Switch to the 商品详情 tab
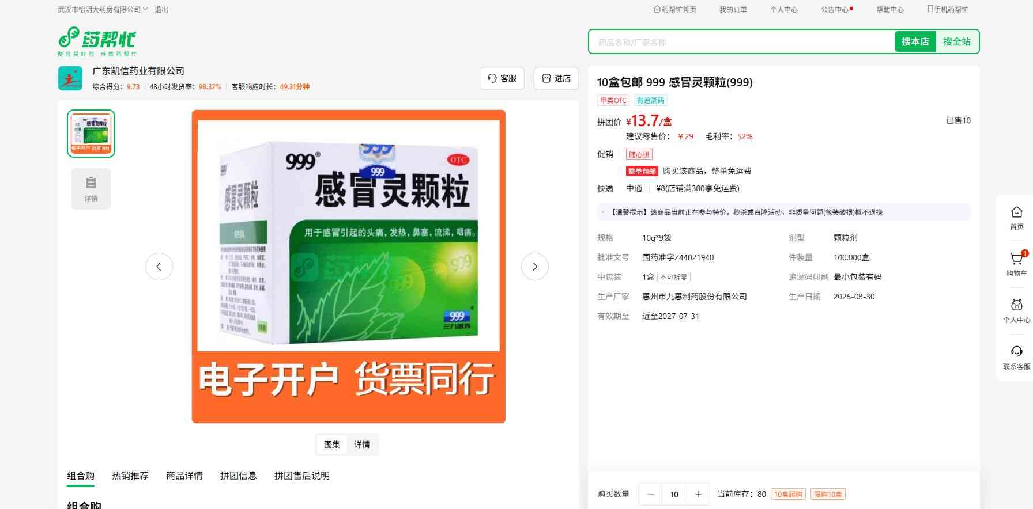This screenshot has width=1033, height=509. tap(184, 476)
